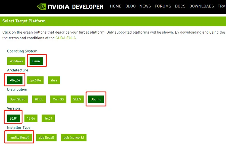This screenshot has width=226, height=144.
Task: Open the DOWNLOADS navigation item
Action: (202, 6)
